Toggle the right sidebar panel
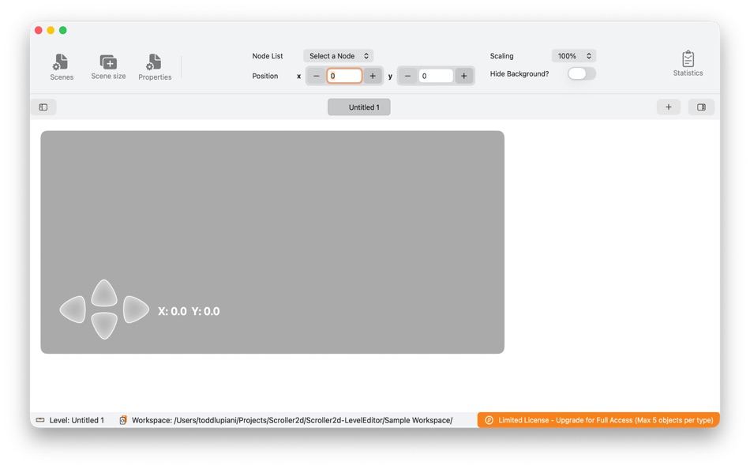The height and width of the screenshot is (469, 750). click(x=701, y=107)
